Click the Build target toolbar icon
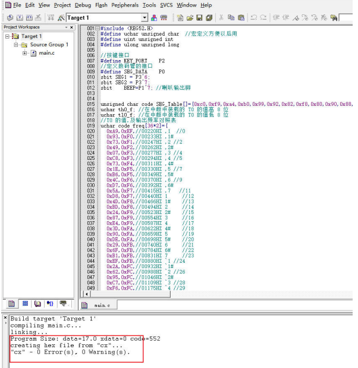This screenshot has height=368, width=358. 19,18
